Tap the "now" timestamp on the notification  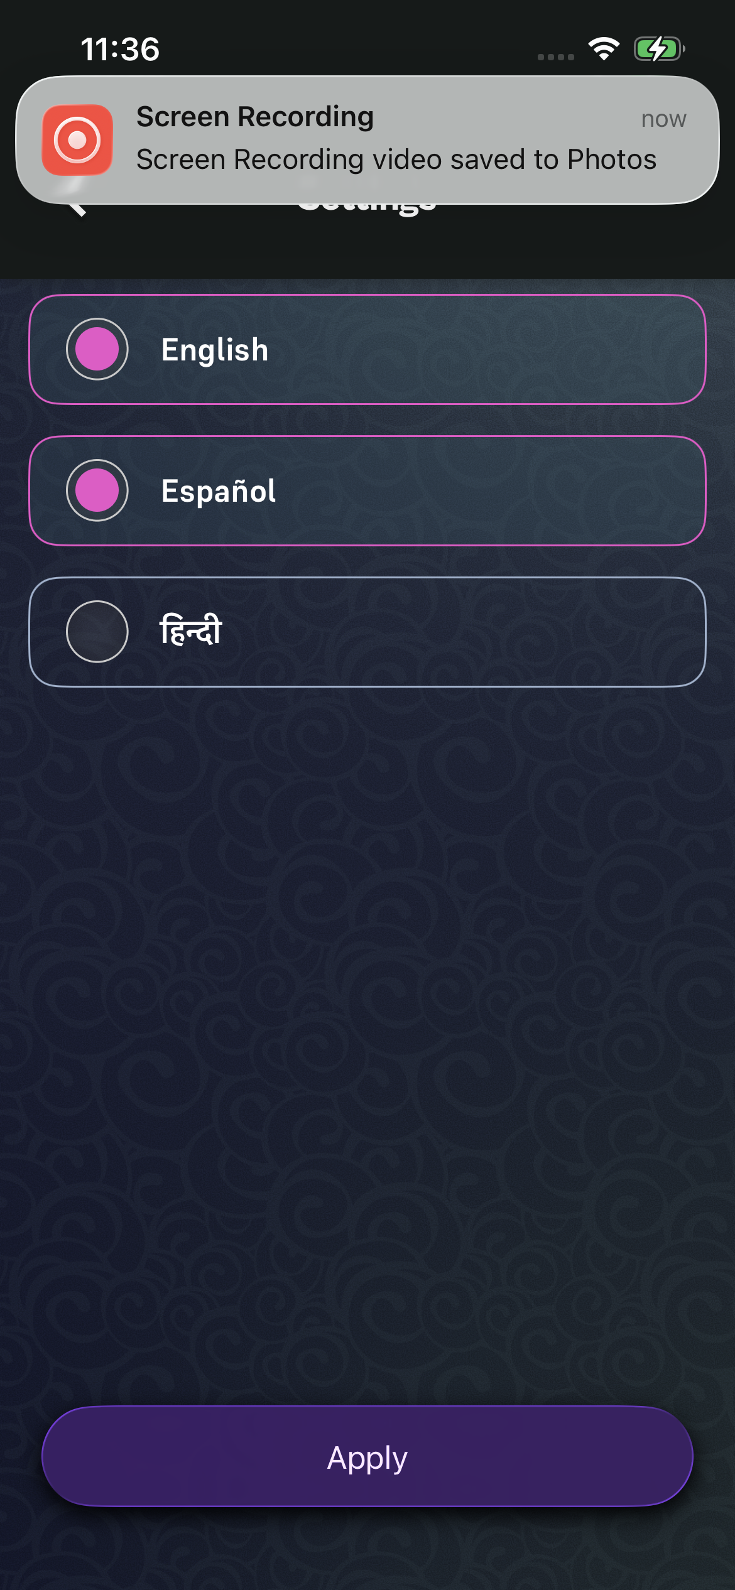coord(663,119)
